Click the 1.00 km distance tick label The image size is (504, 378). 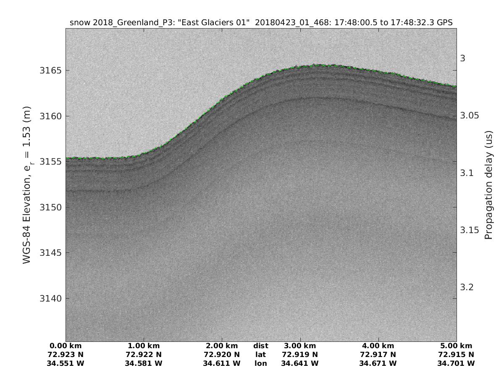tap(144, 346)
